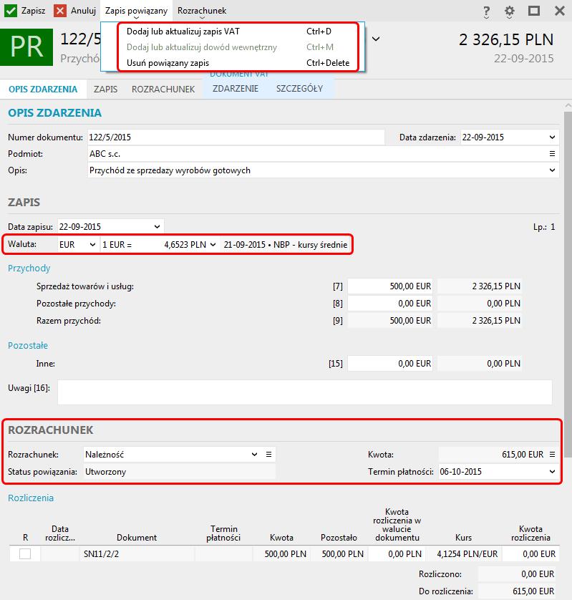The width and height of the screenshot is (572, 600).
Task: Click the 2 326,15 PLN header total
Action: [506, 40]
